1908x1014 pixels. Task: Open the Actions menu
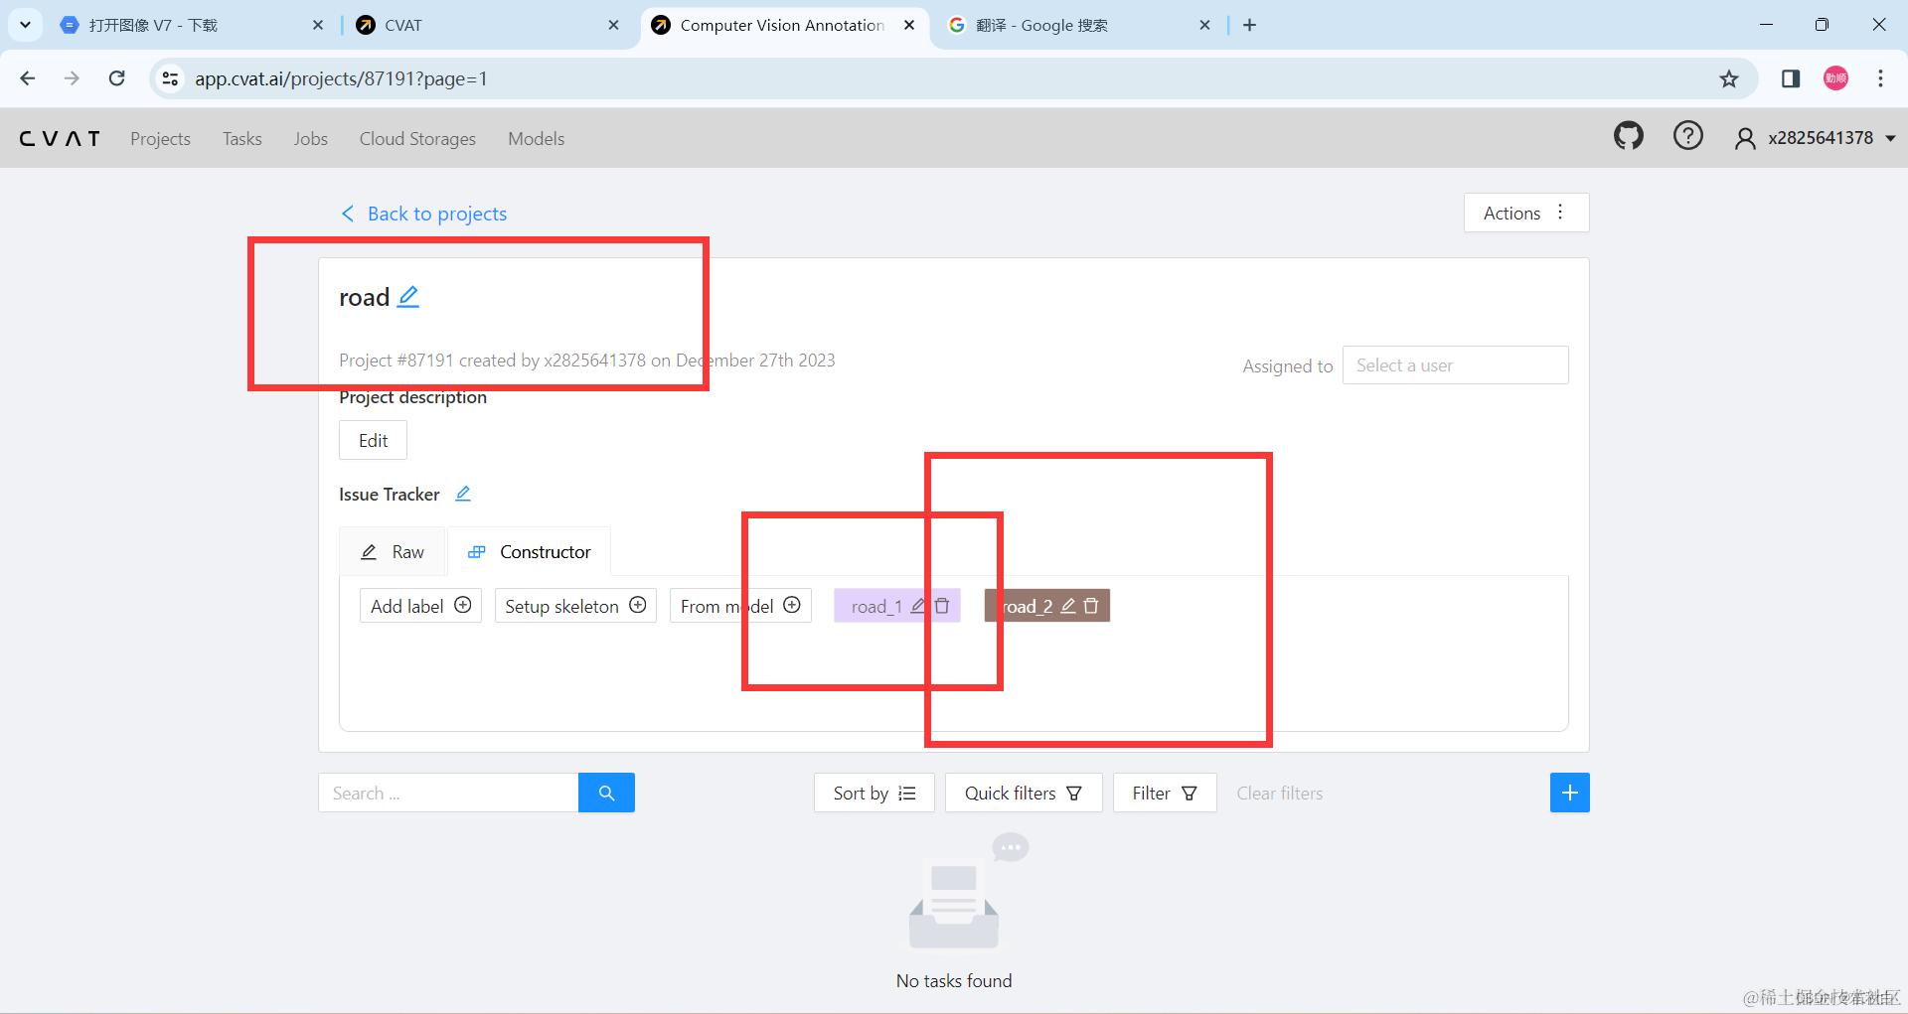1526,213
